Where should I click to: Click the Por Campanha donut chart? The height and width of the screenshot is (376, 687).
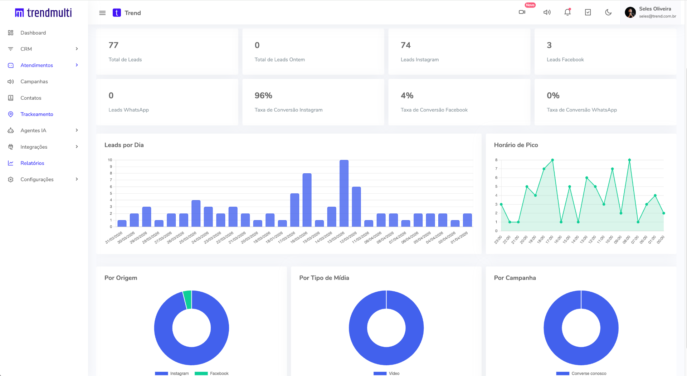[x=581, y=328]
